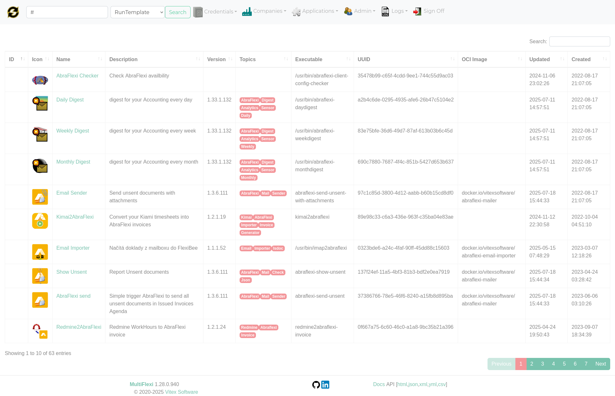The image size is (615, 396).
Task: Click the top-left # search input
Action: point(67,12)
